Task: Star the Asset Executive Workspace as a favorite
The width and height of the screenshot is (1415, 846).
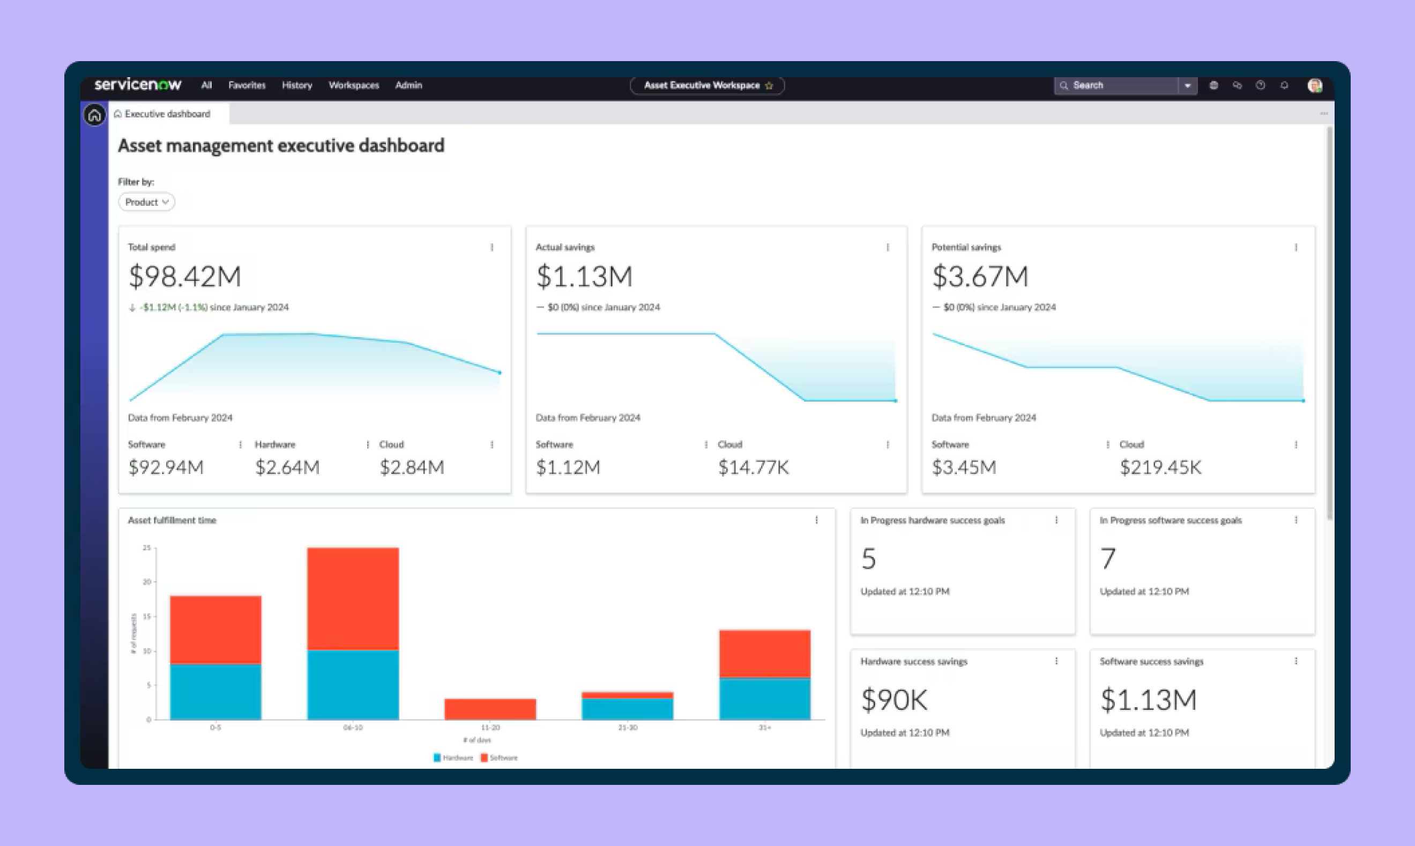Action: [770, 85]
